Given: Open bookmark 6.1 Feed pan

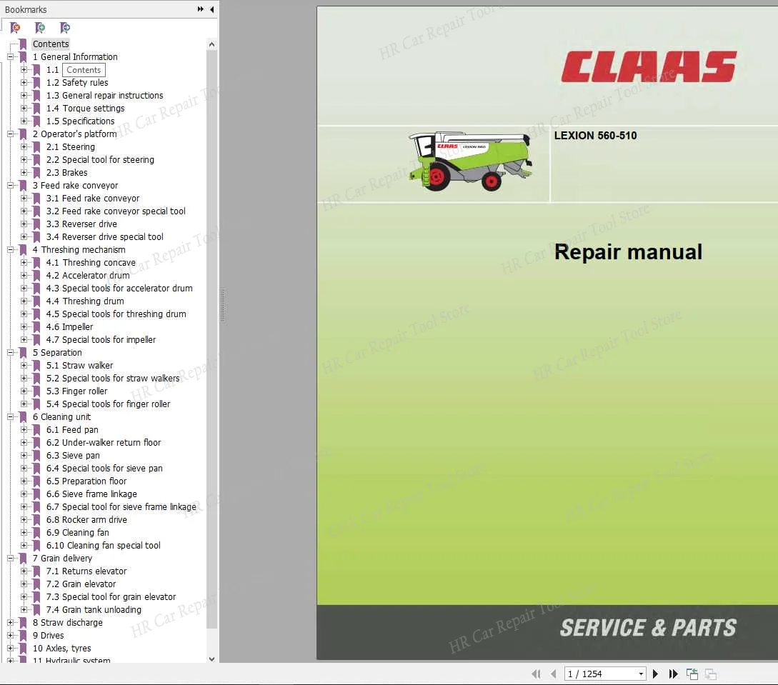Looking at the screenshot, I should click(x=72, y=429).
